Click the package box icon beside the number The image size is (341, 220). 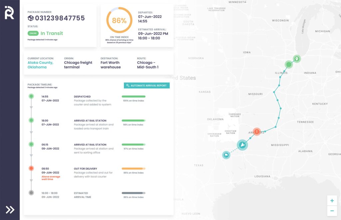31,18
